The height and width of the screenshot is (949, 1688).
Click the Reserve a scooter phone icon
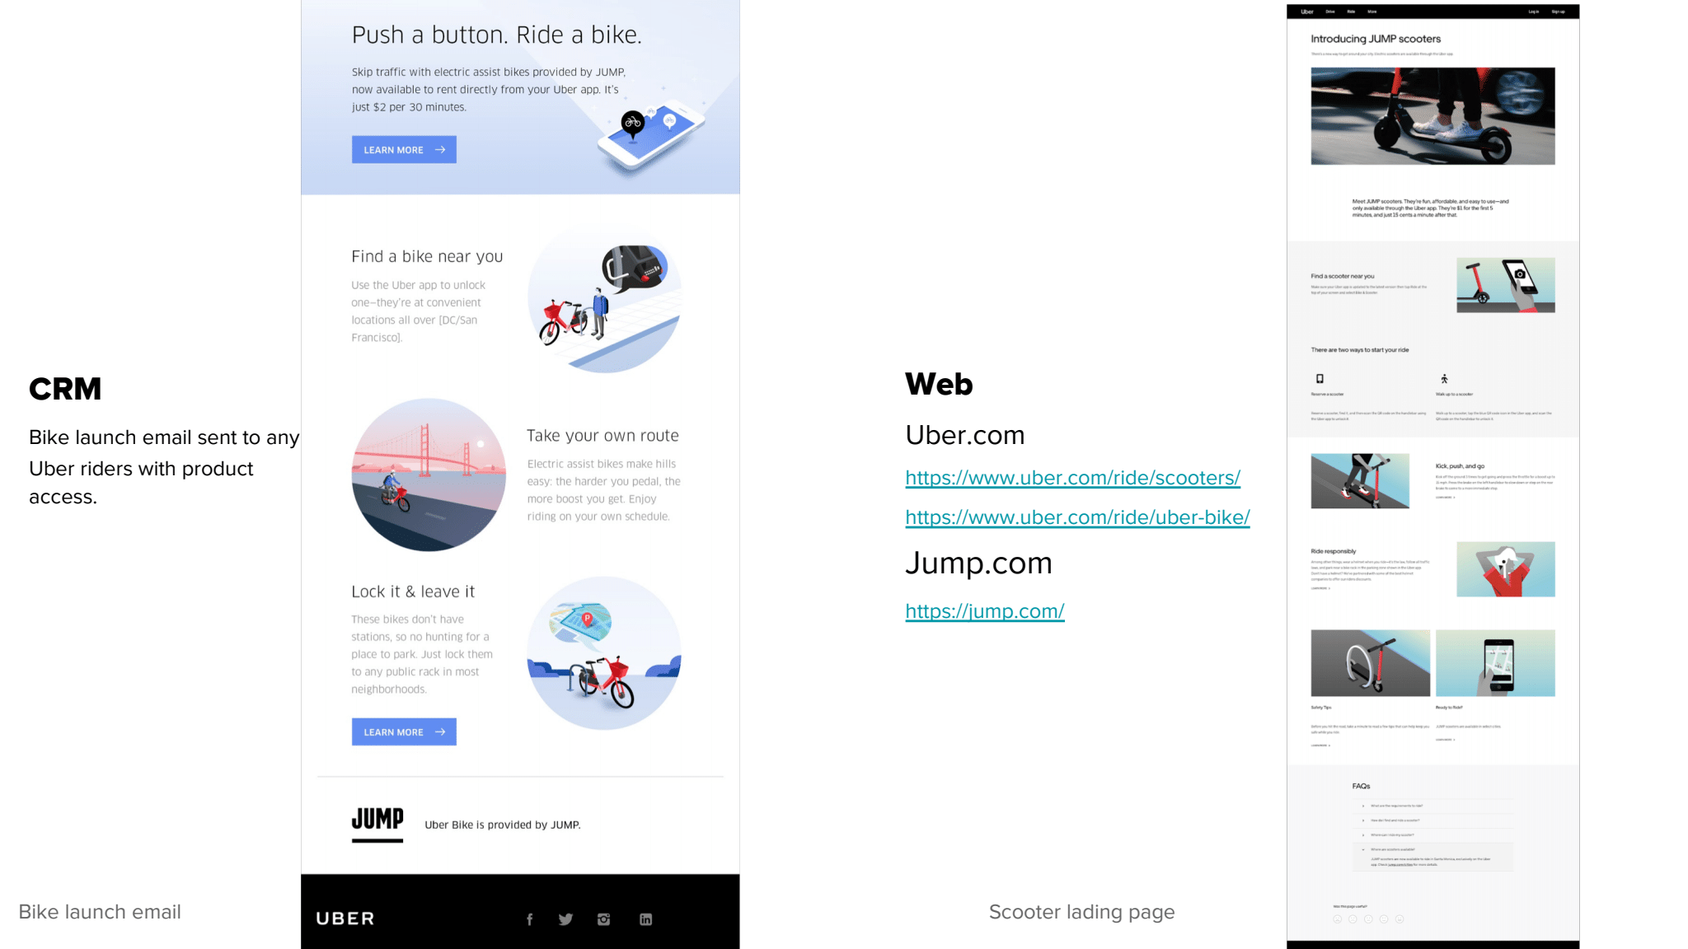[1320, 379]
